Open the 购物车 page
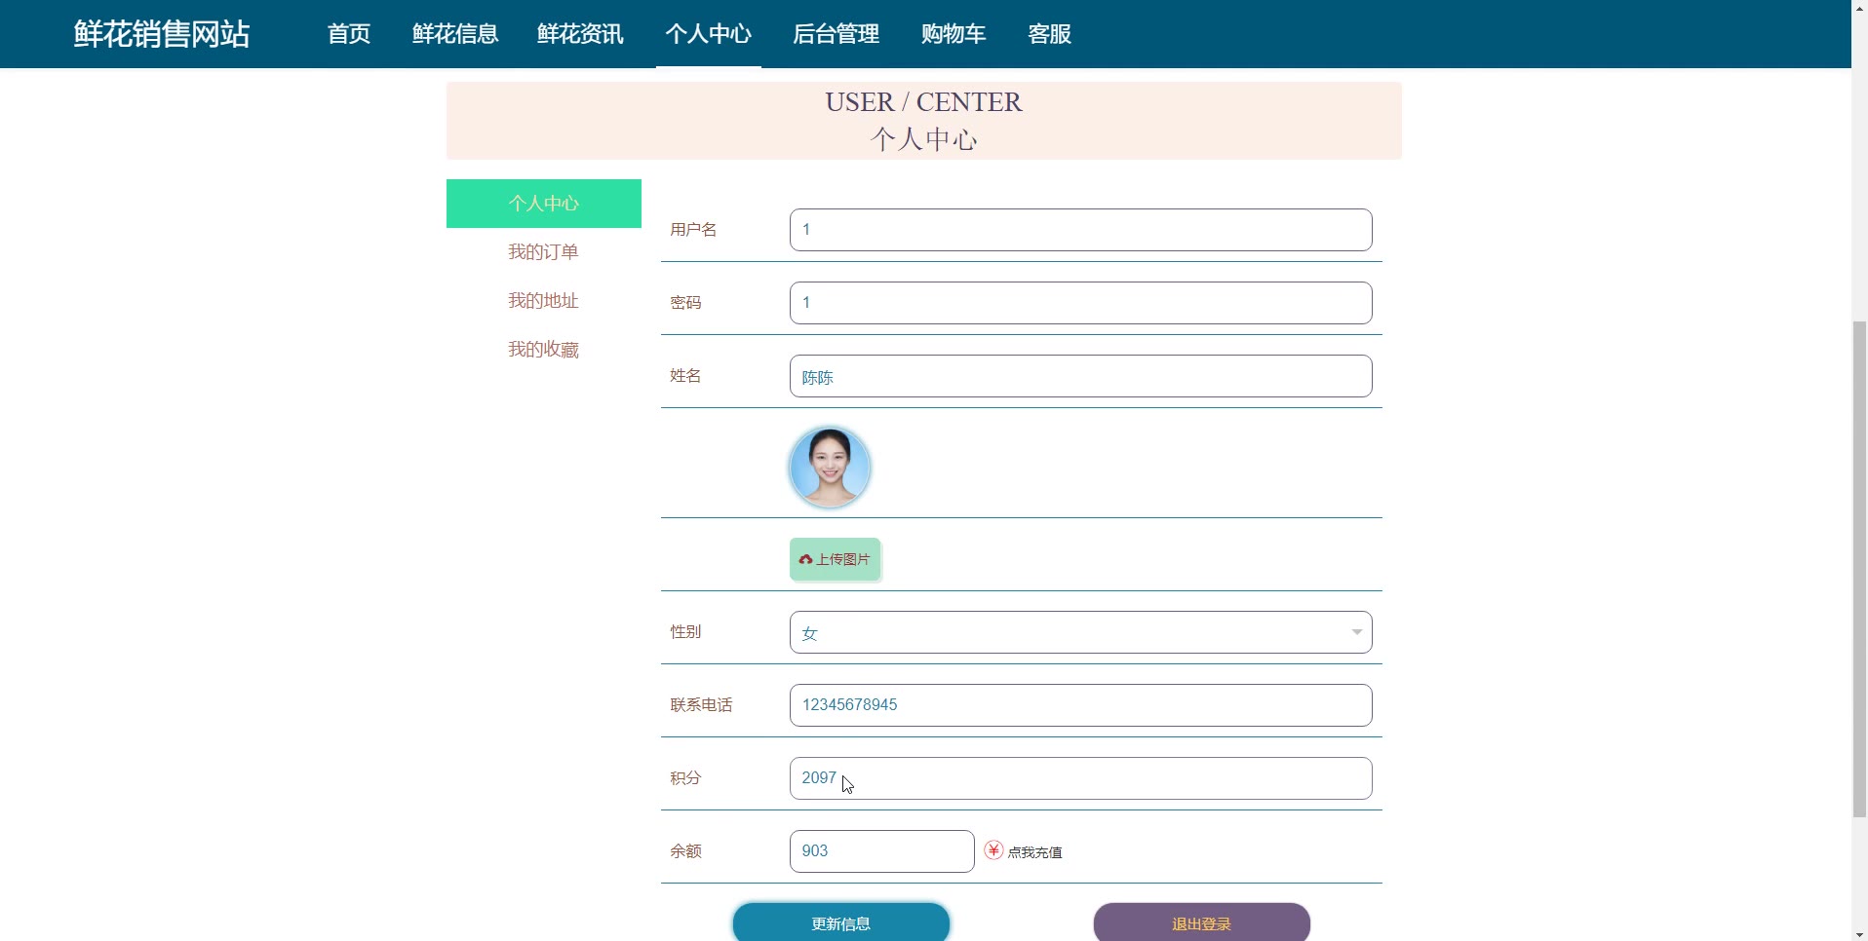1868x941 pixels. point(953,34)
